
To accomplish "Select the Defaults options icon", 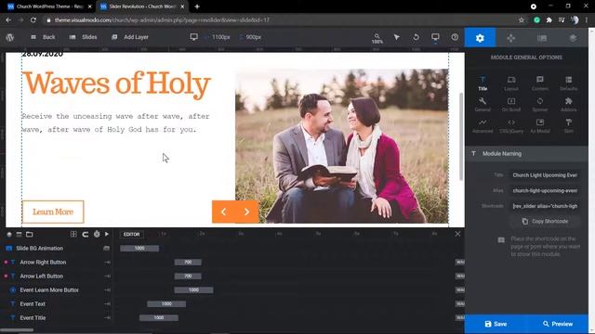I will pyautogui.click(x=568, y=83).
